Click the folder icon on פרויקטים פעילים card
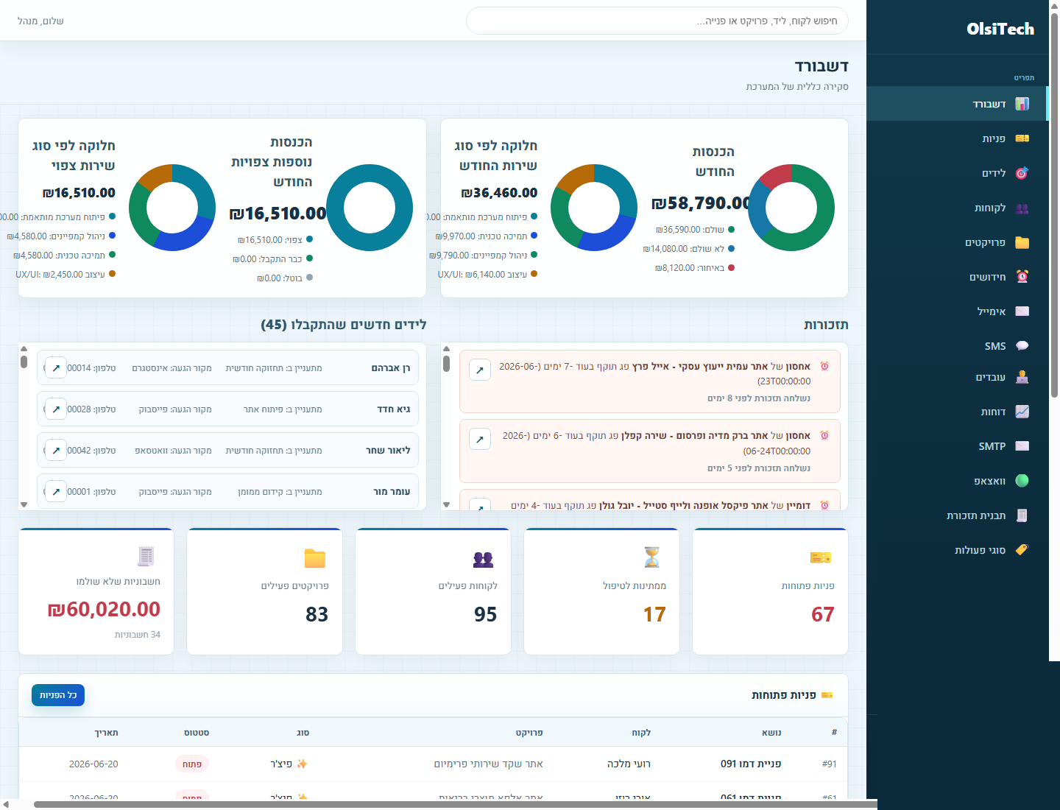The image size is (1060, 810). point(315,559)
